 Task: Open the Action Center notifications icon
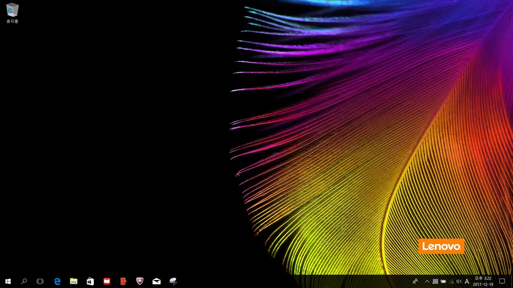coord(502,281)
